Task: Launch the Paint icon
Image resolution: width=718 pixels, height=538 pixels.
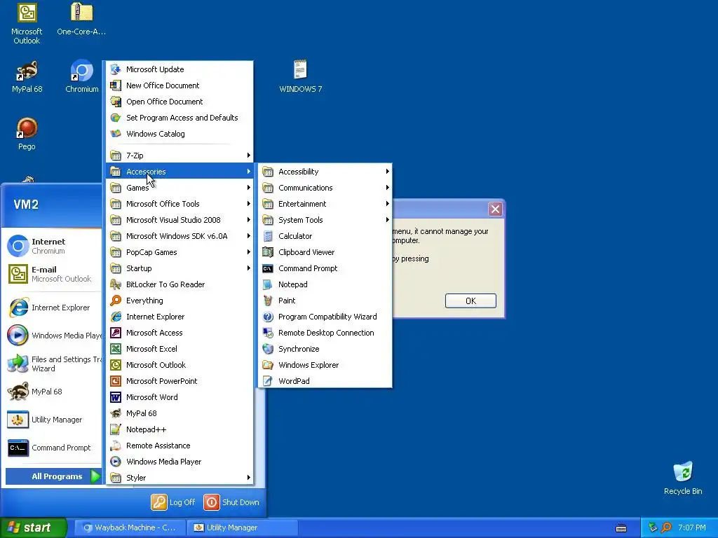Action: click(x=268, y=301)
